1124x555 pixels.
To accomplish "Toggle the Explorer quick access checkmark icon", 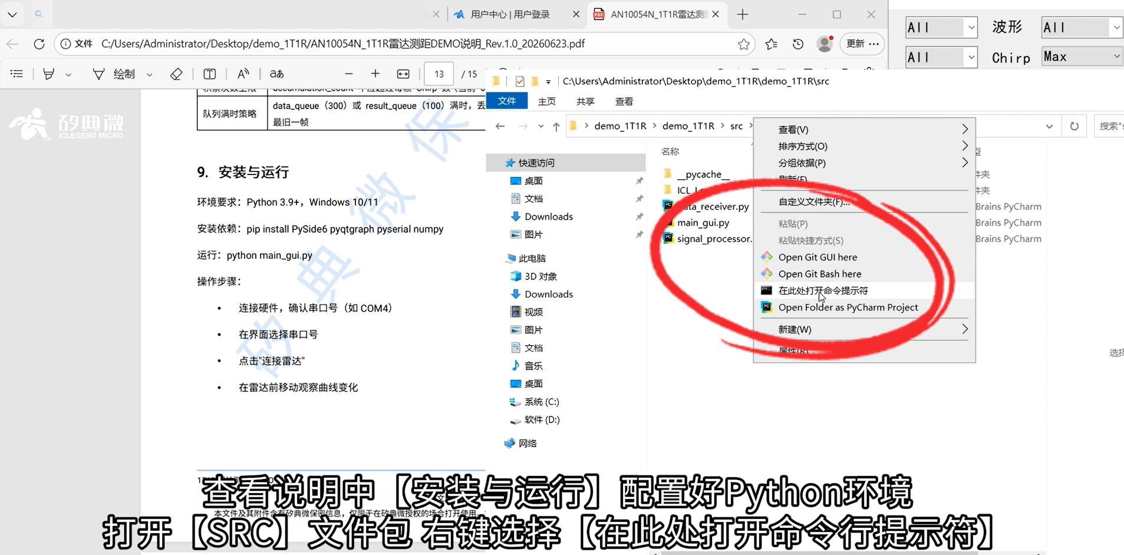I will [x=519, y=81].
